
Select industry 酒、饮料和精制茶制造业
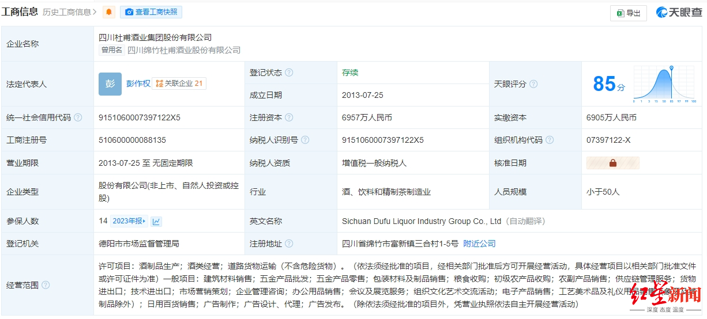[386, 192]
